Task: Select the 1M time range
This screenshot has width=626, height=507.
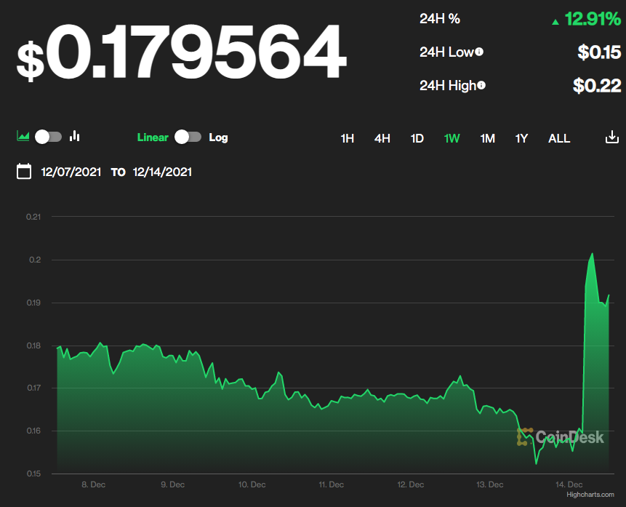Action: click(x=487, y=138)
